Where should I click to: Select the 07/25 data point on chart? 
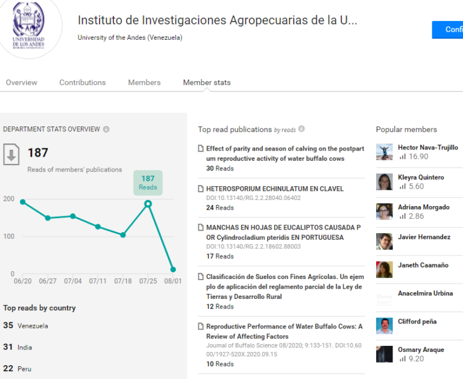pyautogui.click(x=148, y=204)
